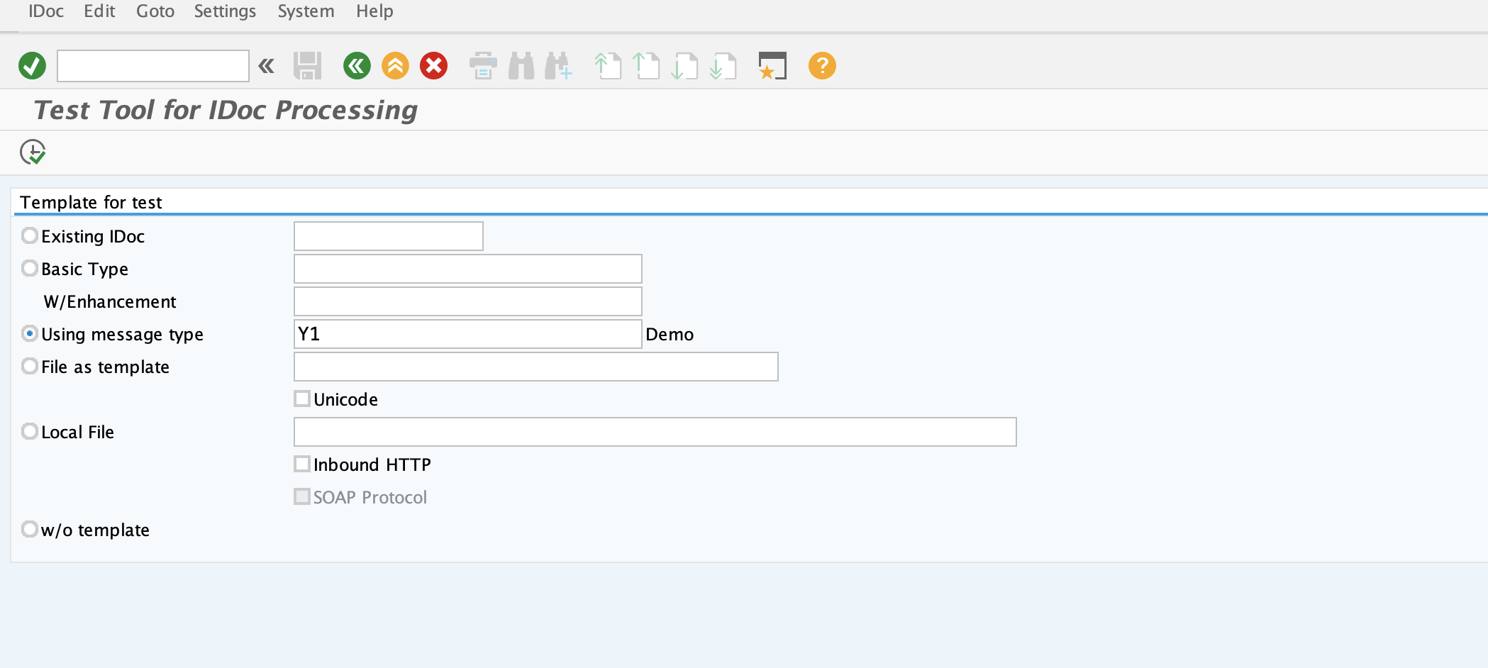
Task: Save the current entries
Action: pyautogui.click(x=306, y=65)
